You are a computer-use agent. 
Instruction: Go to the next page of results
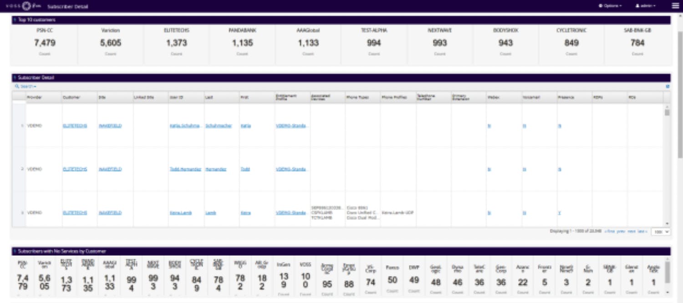[631, 231]
